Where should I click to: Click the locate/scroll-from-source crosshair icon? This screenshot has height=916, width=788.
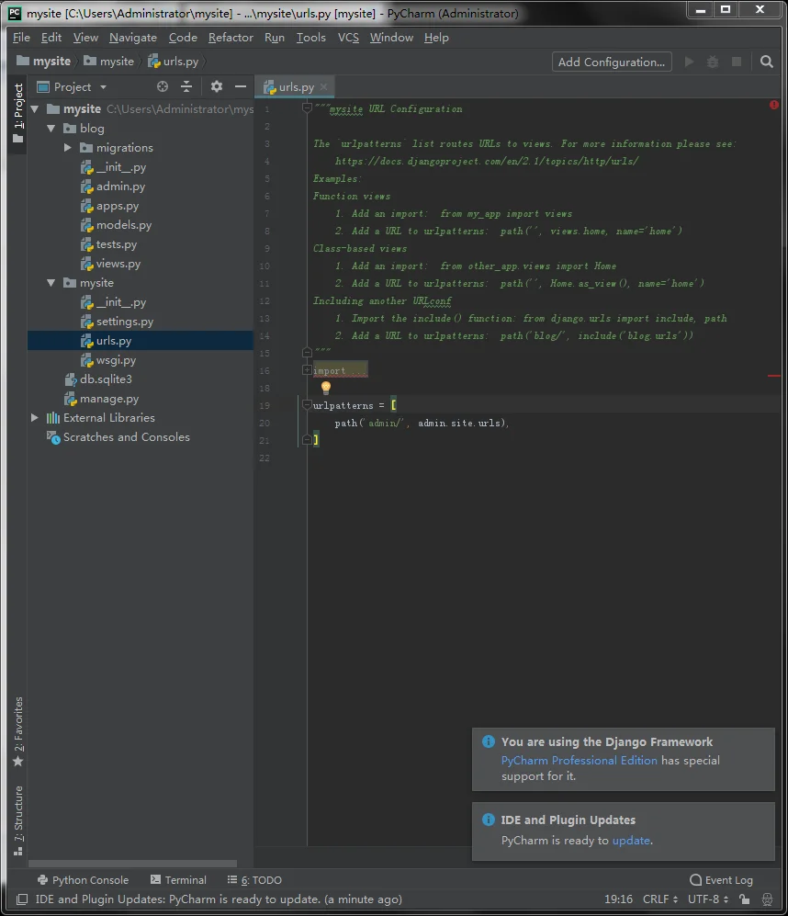tap(163, 87)
